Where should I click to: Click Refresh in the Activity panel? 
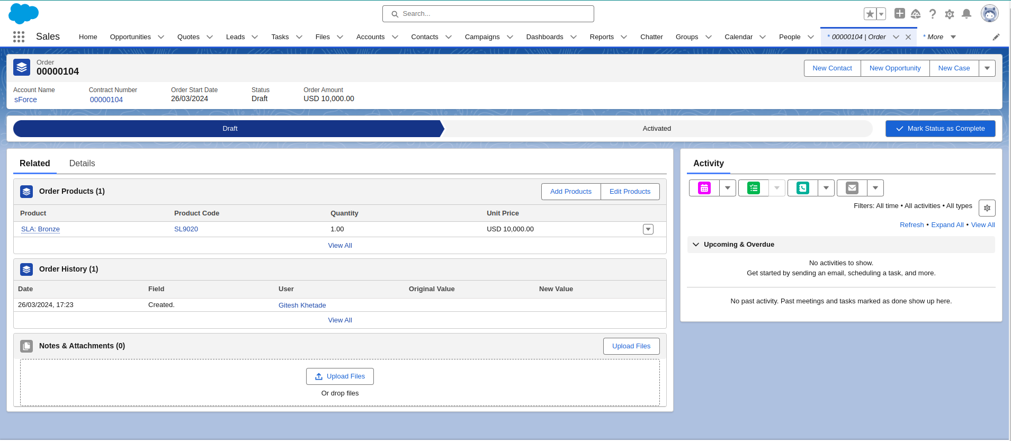[x=911, y=225]
